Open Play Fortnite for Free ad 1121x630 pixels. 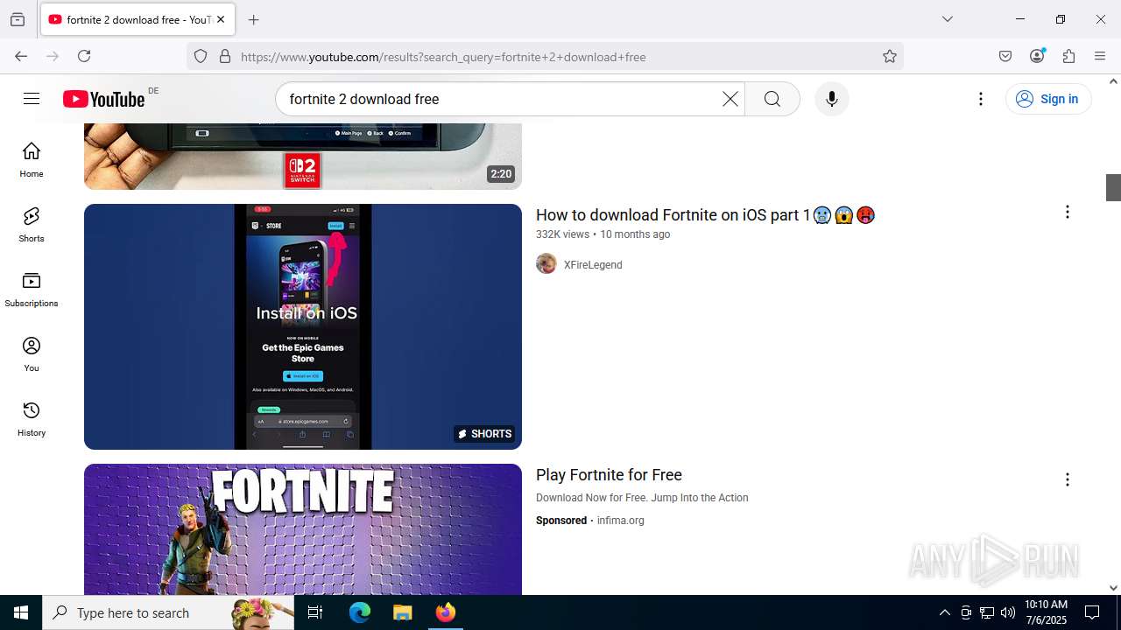pos(609,475)
